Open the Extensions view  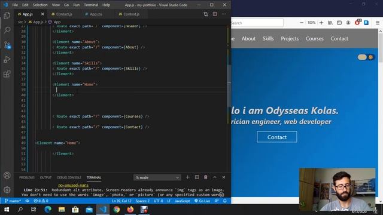(x=7, y=74)
